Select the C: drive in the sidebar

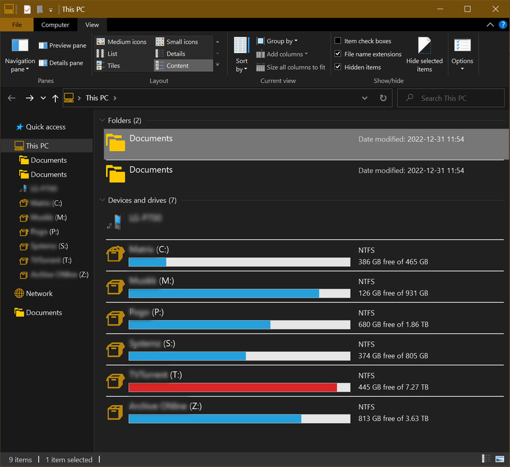tap(41, 203)
